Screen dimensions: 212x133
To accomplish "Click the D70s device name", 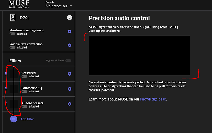I will tap(25, 18).
